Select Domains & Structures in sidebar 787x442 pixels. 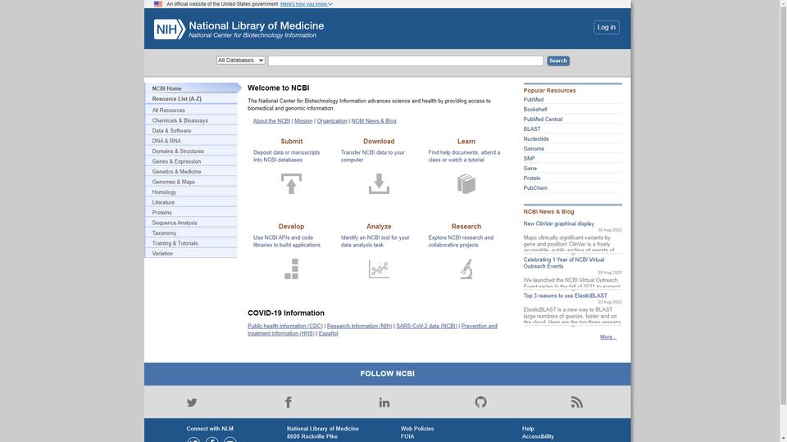pos(191,151)
